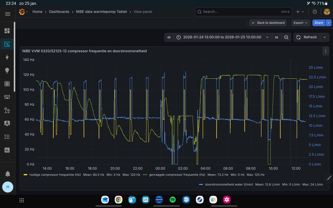Click the green swatch for gevraagde compressor frequentie
This screenshot has height=208, width=333.
click(145, 175)
